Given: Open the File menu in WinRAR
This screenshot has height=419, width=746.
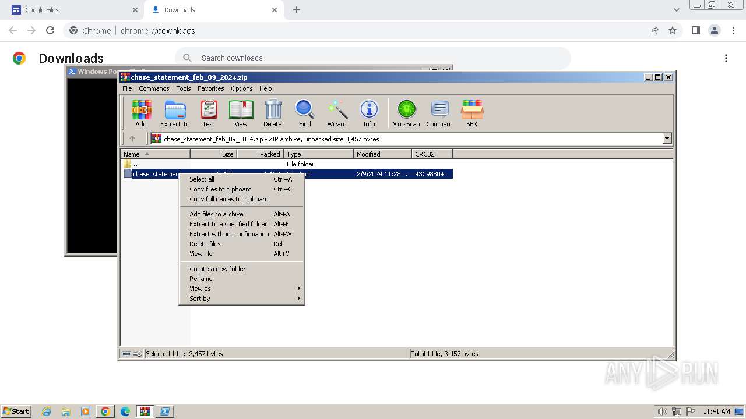Looking at the screenshot, I should pos(127,88).
